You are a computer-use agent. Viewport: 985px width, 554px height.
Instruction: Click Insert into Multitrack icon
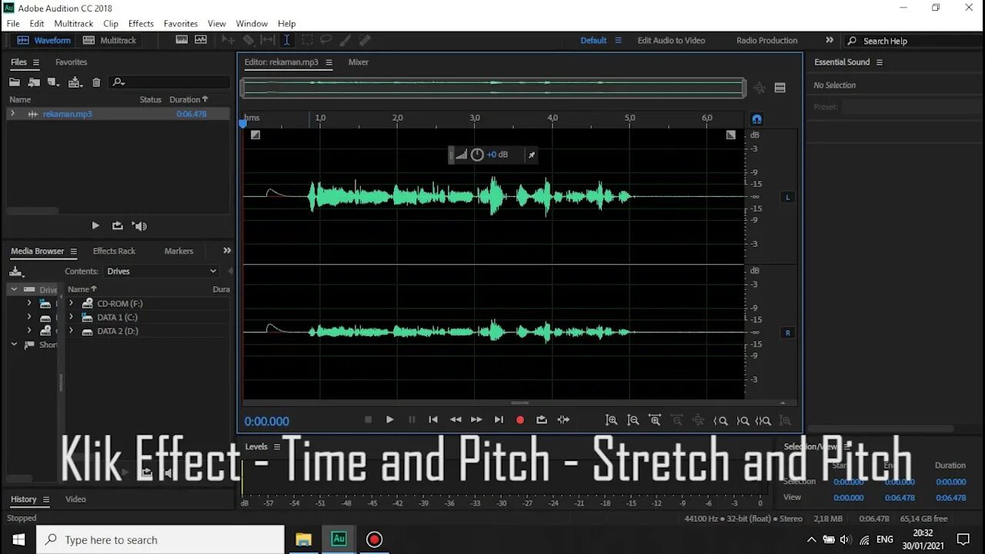(75, 82)
